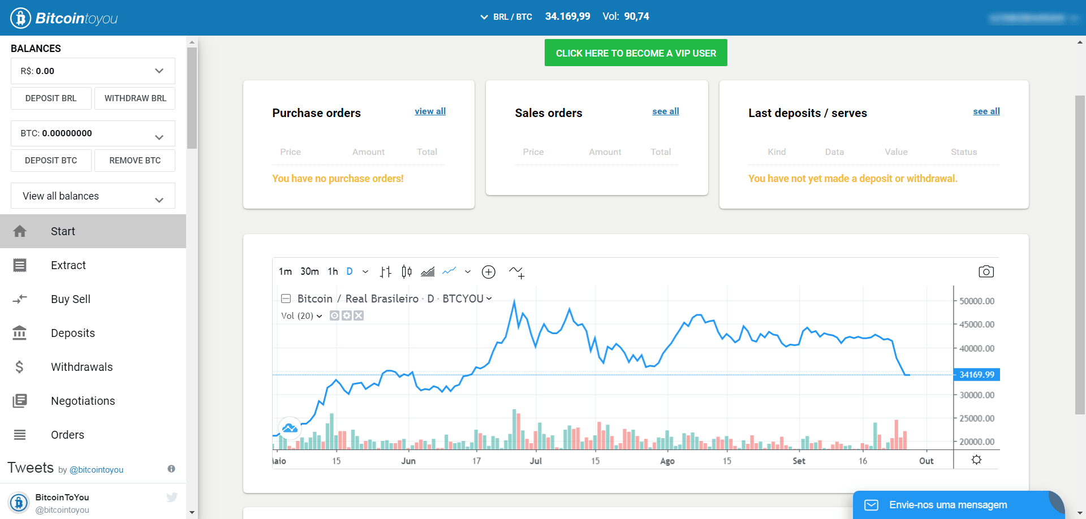Click the compare/add symbol plus icon

point(489,272)
